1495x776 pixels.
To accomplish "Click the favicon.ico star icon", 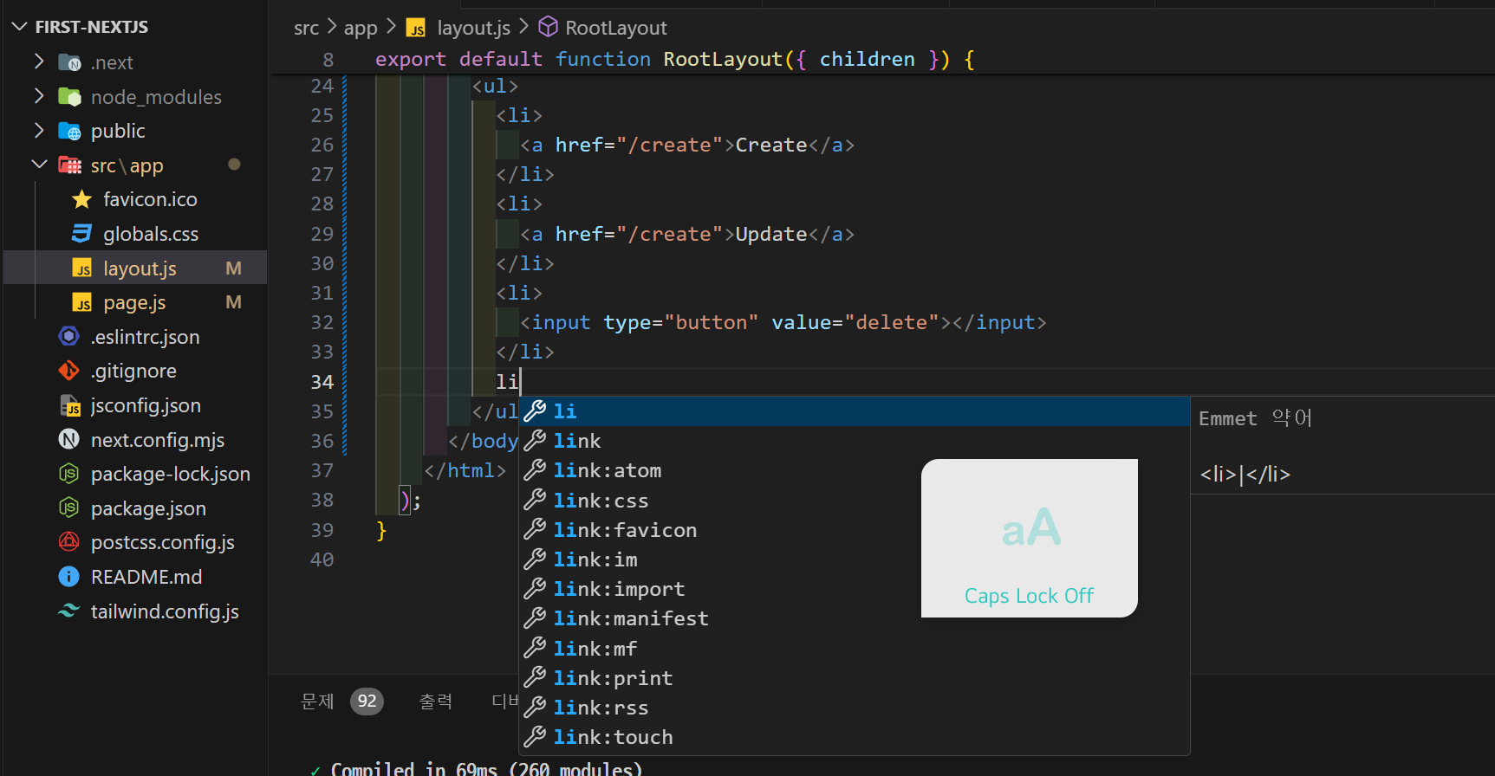I will 81,199.
